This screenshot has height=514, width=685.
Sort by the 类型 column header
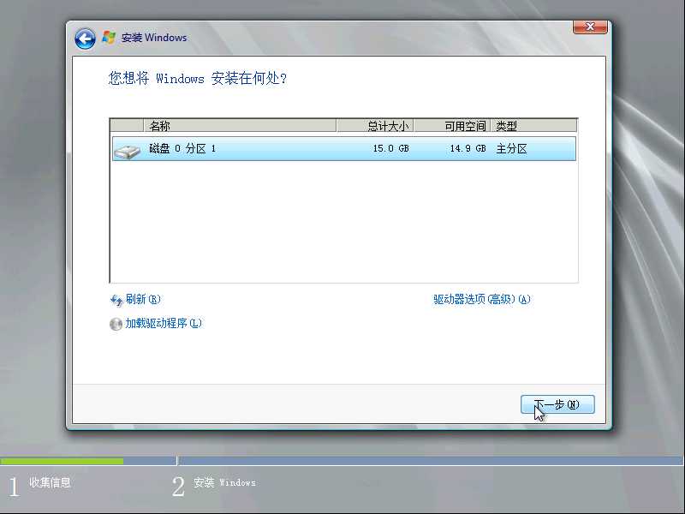tap(533, 126)
